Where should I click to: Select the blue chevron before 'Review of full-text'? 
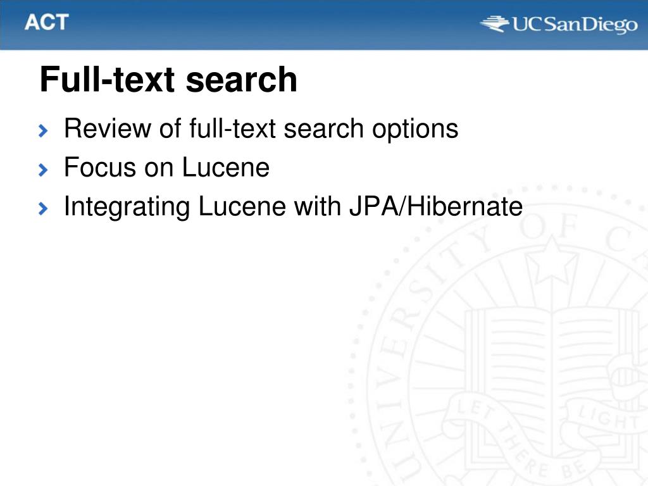43,130
